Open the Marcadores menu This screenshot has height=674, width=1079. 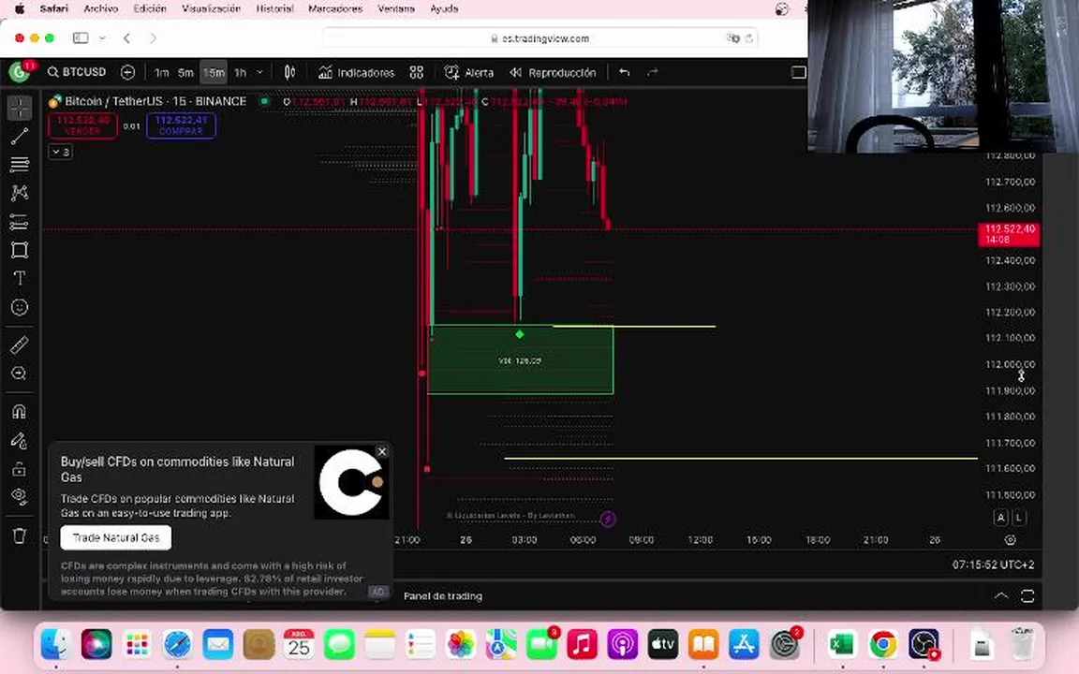click(x=335, y=9)
